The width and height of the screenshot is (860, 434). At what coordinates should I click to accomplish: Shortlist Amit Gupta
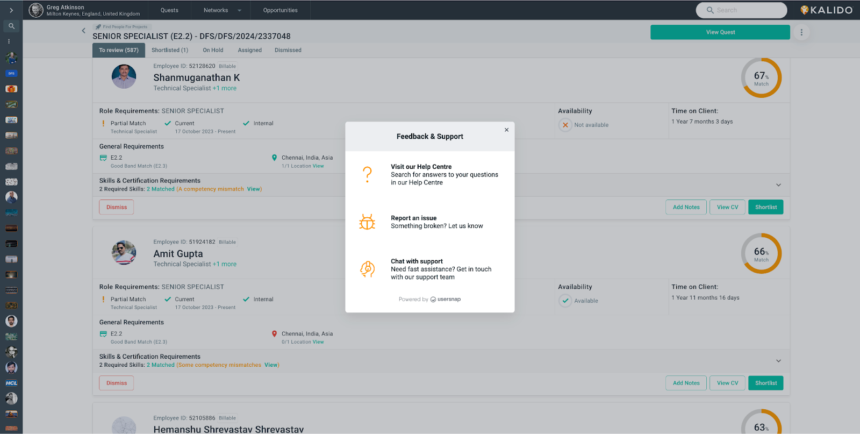[765, 383]
